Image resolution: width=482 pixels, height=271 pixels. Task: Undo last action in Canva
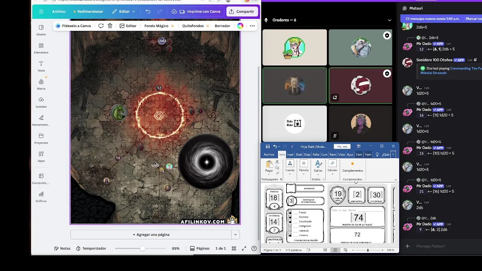coord(148,12)
